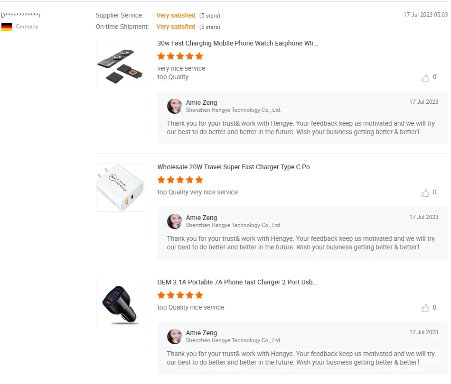
Task: Click the reviewer name D************r
Action: tap(21, 15)
